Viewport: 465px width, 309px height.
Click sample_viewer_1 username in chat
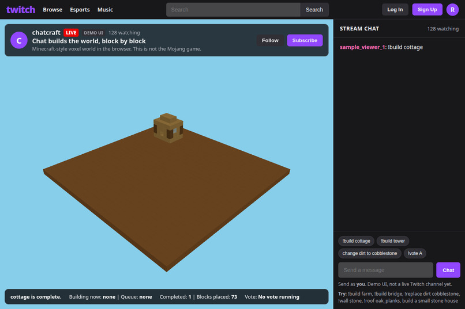(362, 47)
